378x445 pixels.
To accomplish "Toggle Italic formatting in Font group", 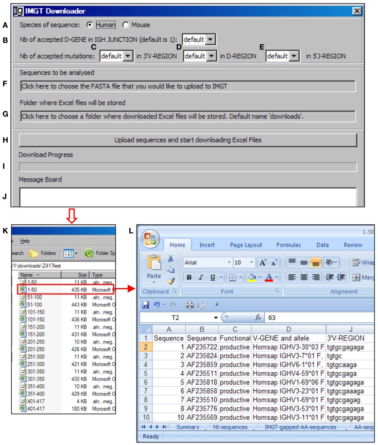I will pos(200,278).
